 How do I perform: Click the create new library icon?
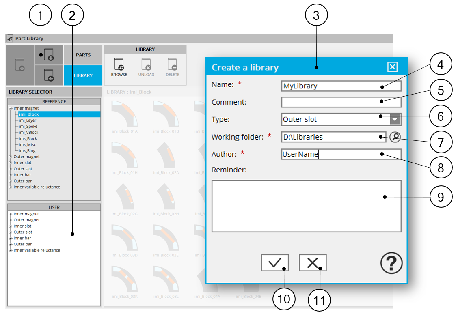(x=48, y=55)
